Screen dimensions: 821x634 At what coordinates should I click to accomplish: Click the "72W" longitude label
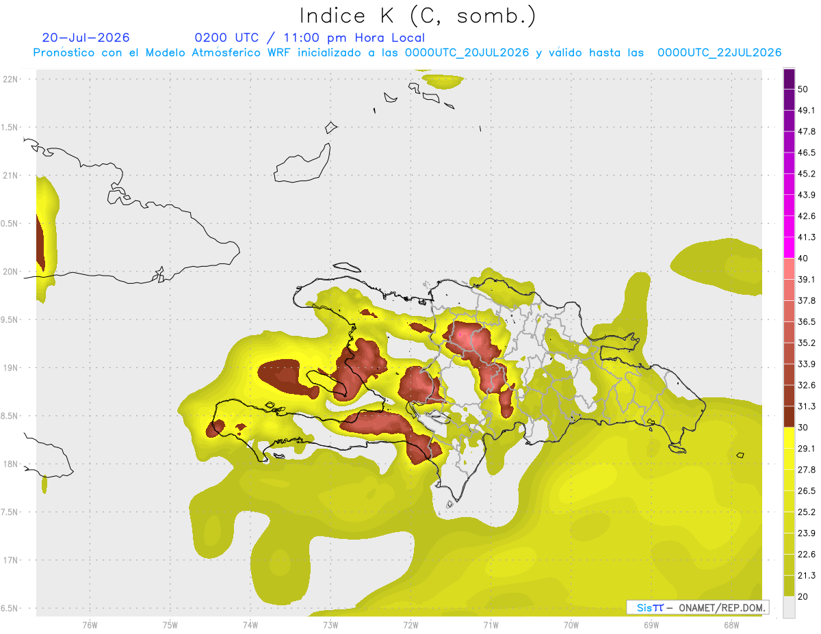[410, 625]
